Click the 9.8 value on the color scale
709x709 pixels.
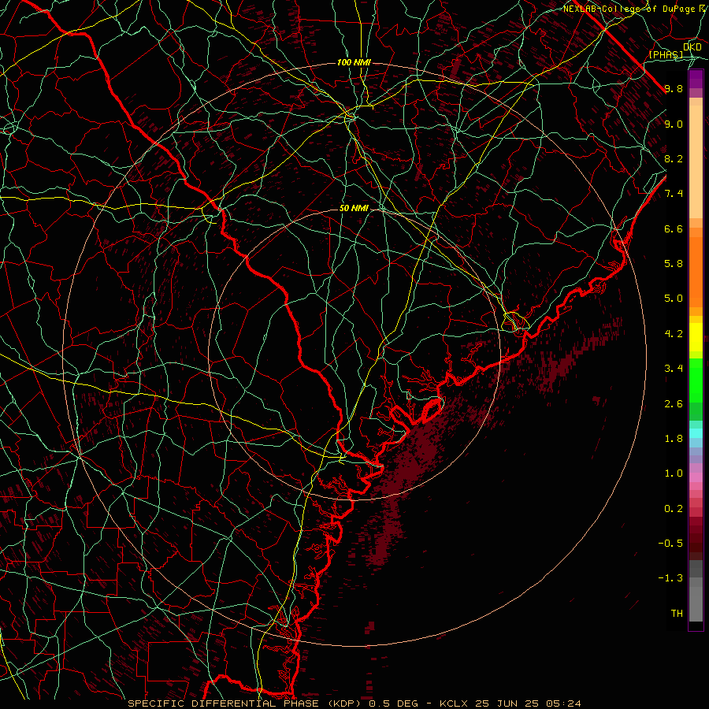click(674, 89)
